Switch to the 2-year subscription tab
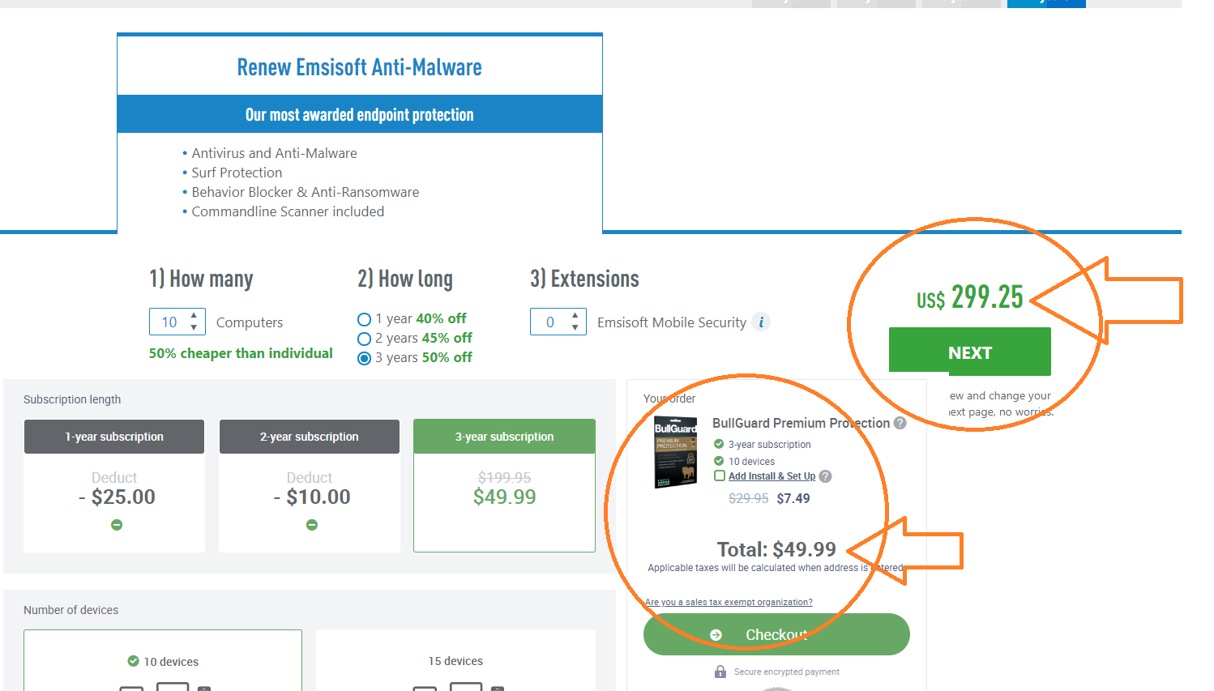The height and width of the screenshot is (691, 1214). (x=310, y=437)
